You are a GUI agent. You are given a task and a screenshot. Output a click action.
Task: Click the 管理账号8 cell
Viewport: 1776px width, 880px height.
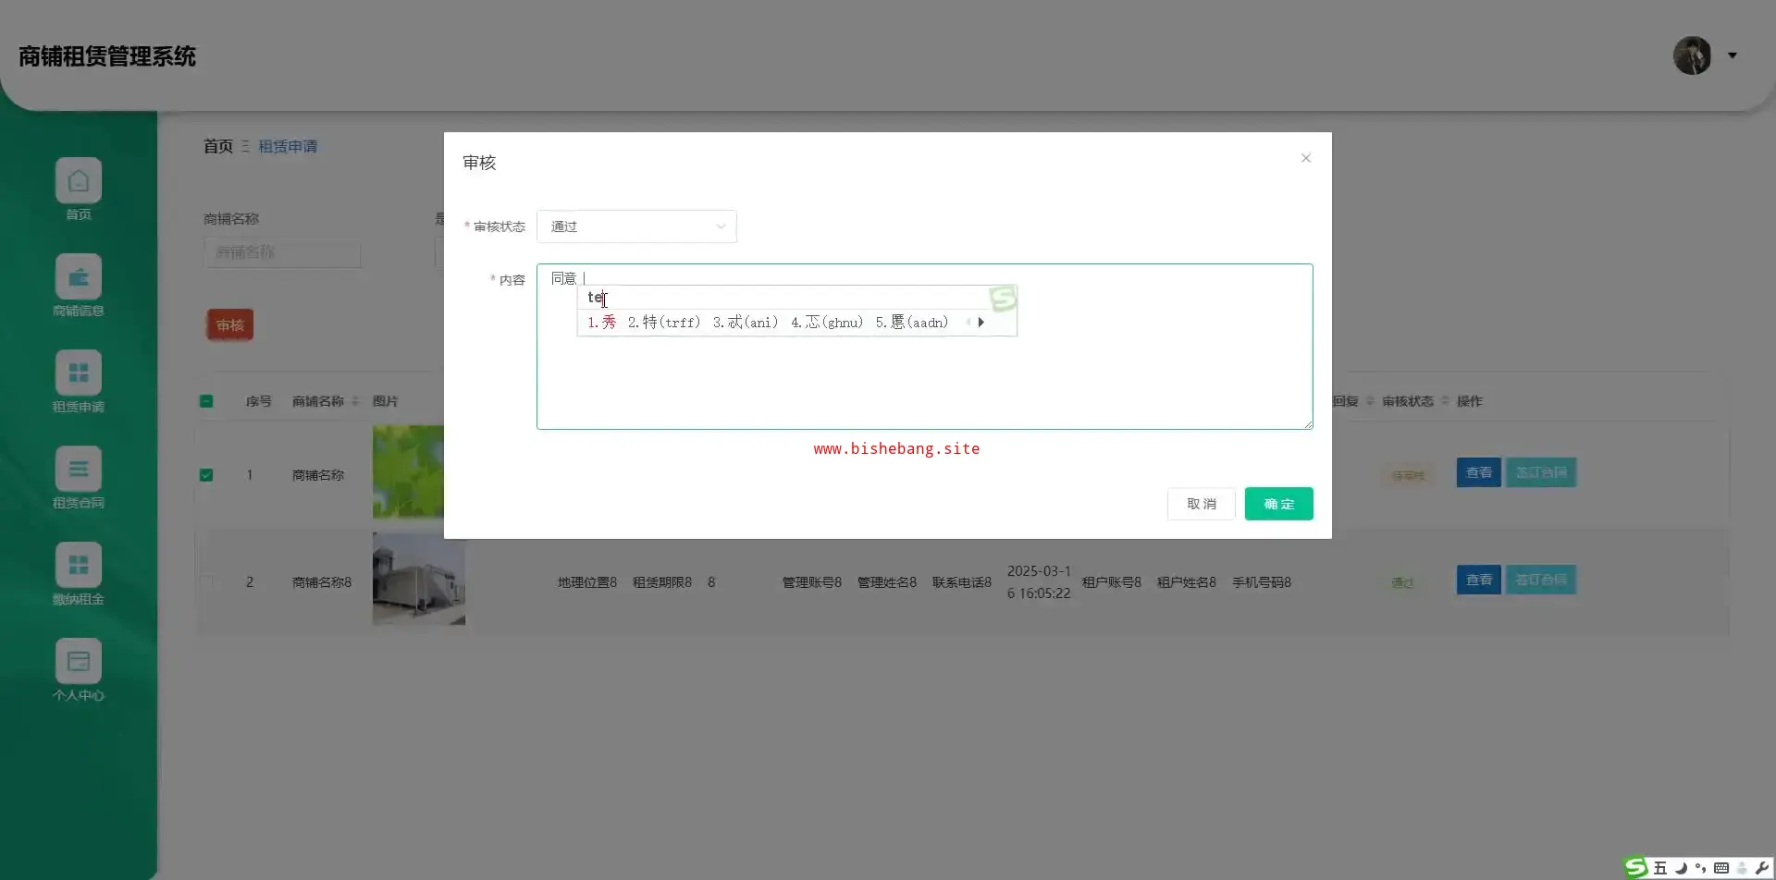(x=812, y=582)
